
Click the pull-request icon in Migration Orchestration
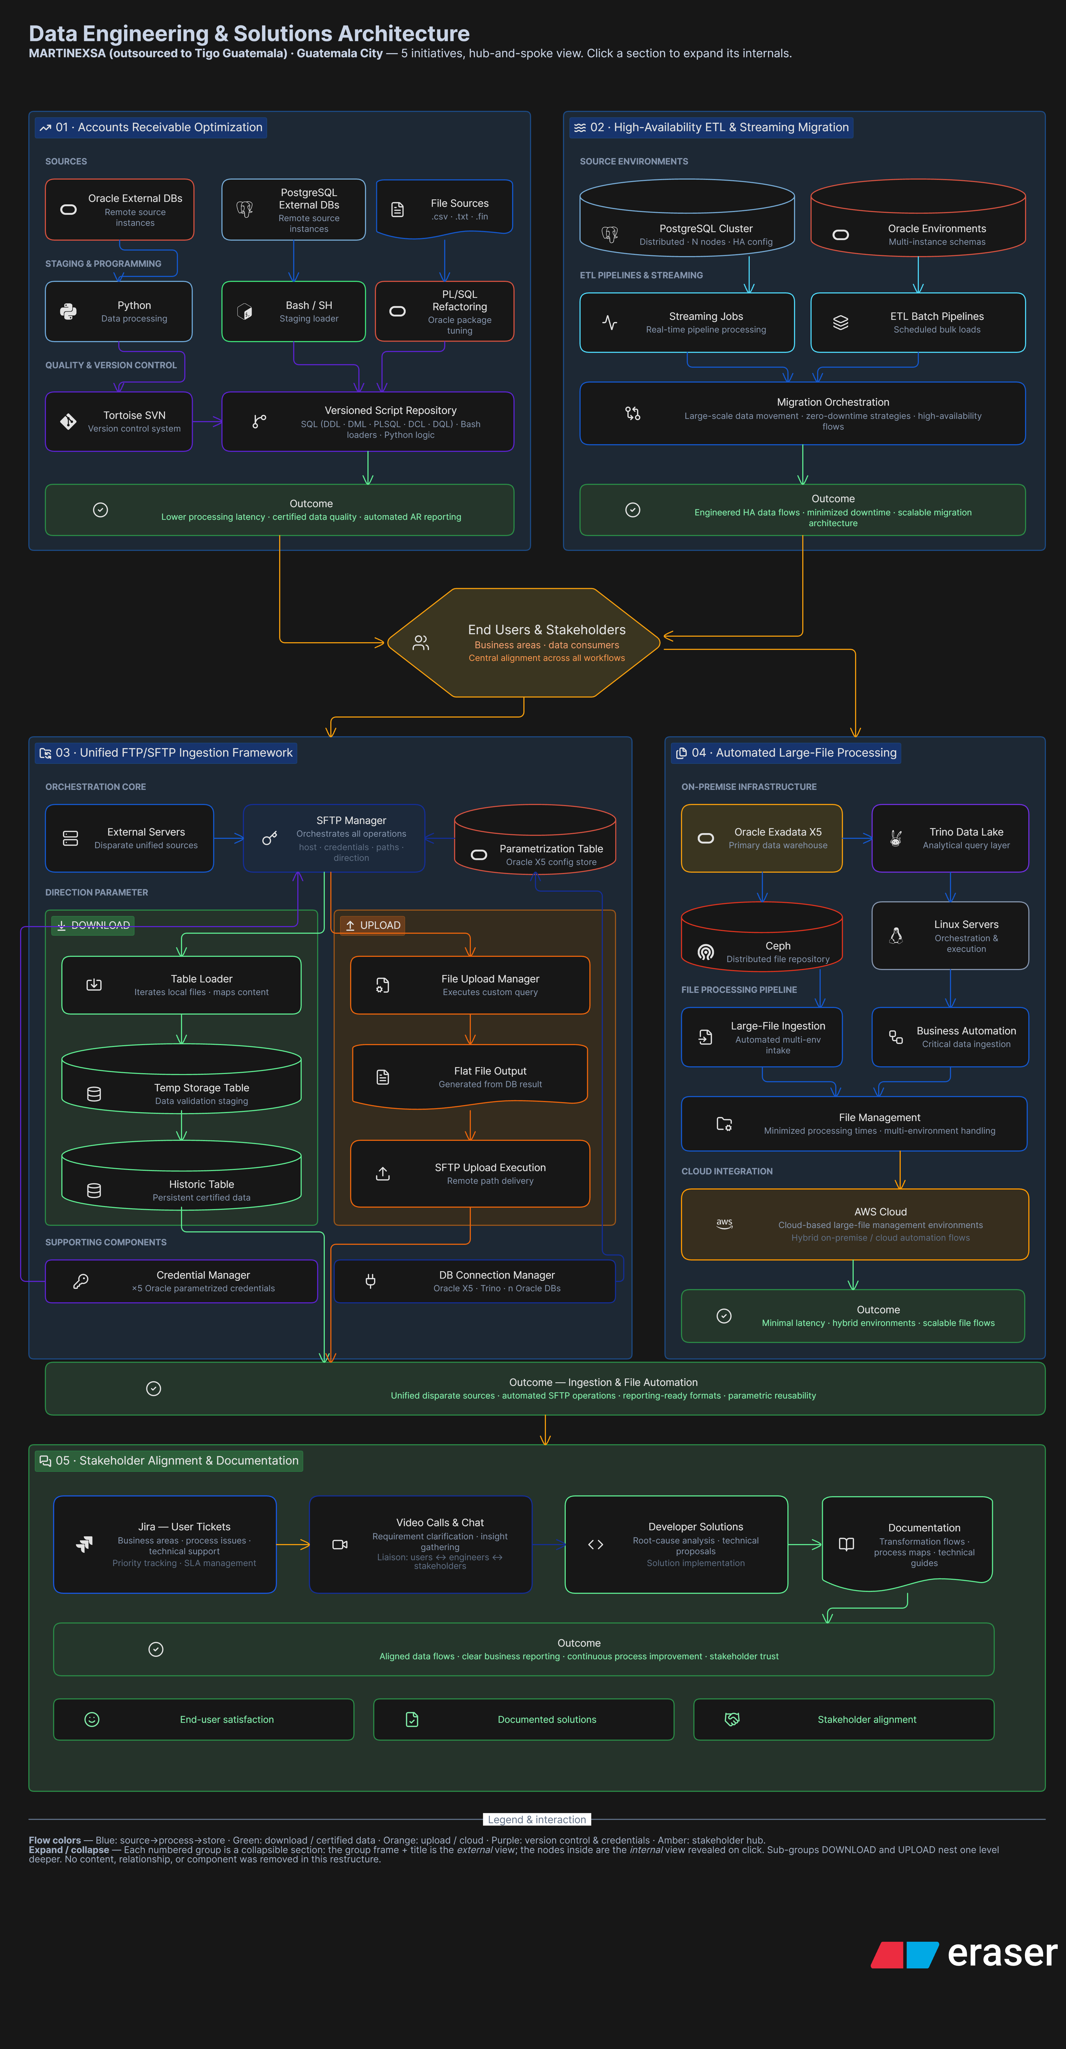[633, 414]
